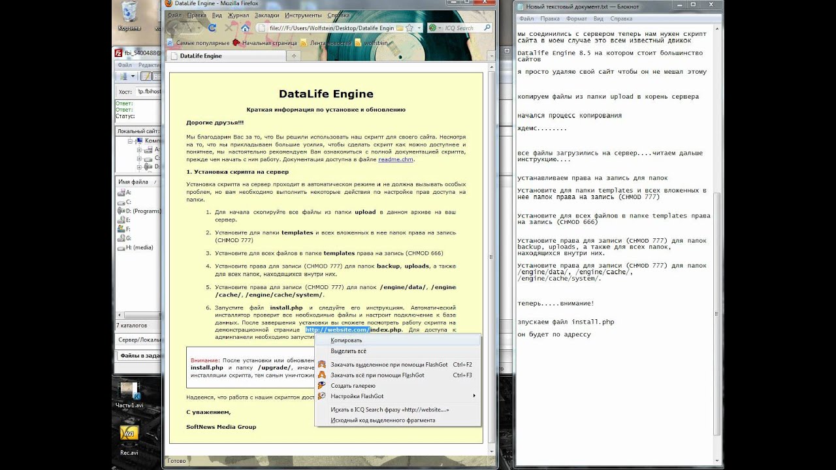Choose Исходный код выделенного фрагмента
836x470 pixels.
pos(398,420)
